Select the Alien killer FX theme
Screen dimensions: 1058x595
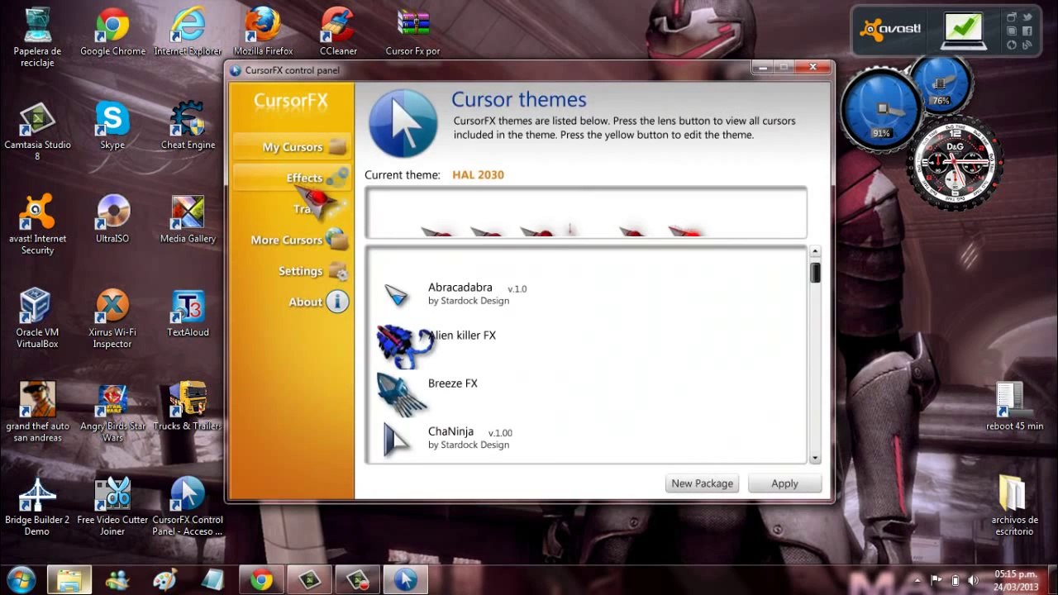(x=586, y=342)
